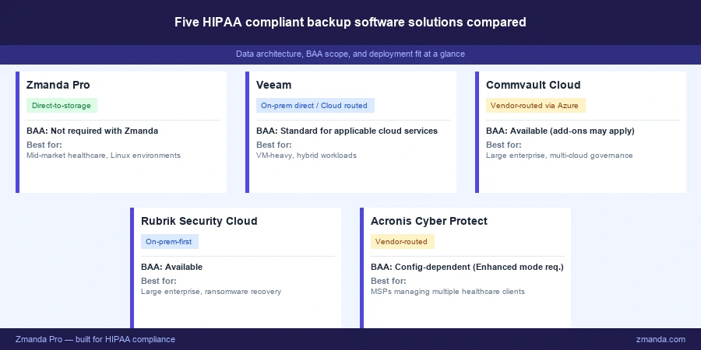Click 'Large enterprise, multi-cloud governance' text
The width and height of the screenshot is (701, 350).
tap(559, 156)
